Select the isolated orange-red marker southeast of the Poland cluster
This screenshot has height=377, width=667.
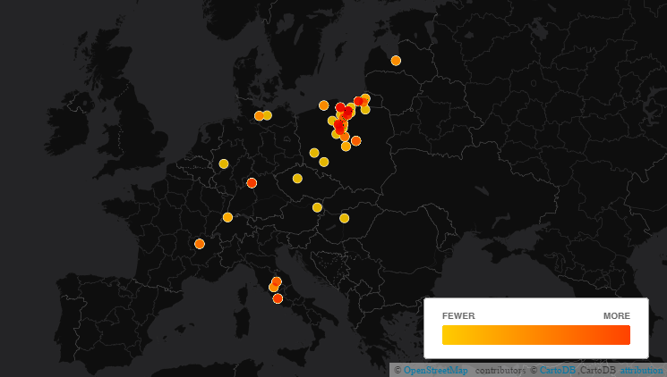point(356,141)
